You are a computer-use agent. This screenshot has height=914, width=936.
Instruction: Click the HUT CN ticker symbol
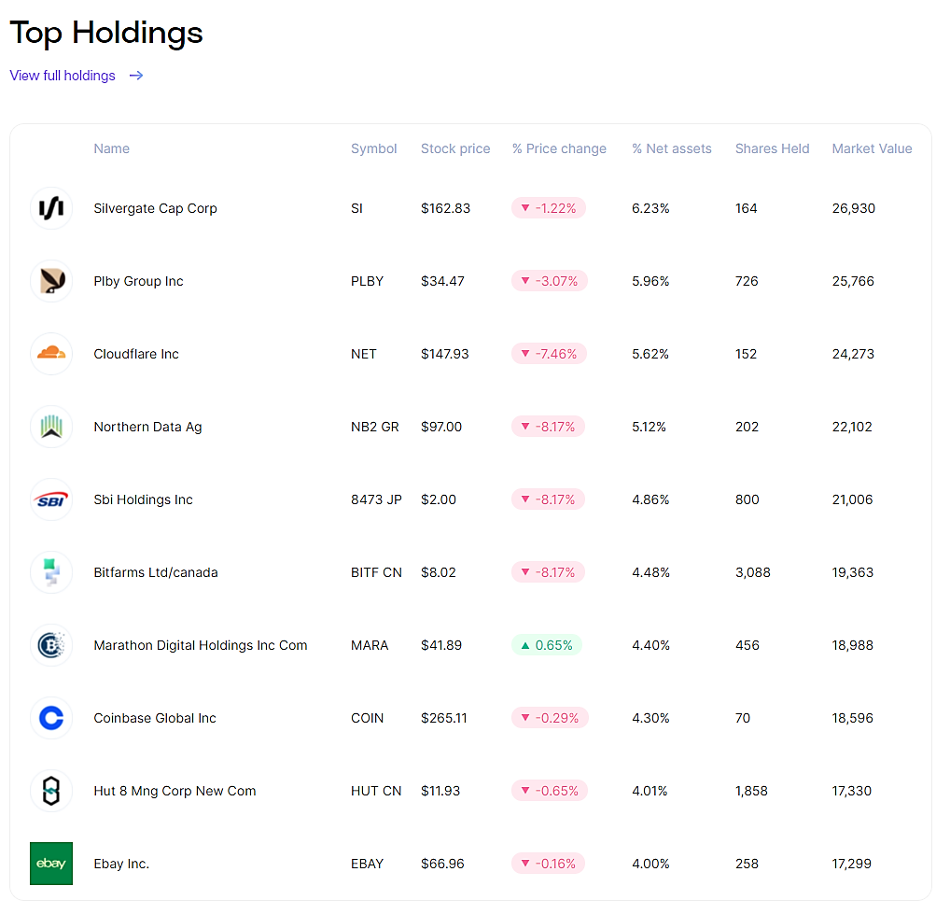tap(376, 792)
